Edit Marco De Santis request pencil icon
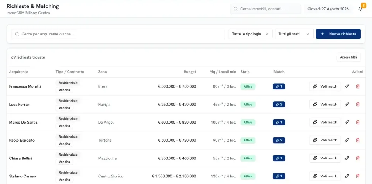Viewport: 372px width, 184px height. [x=347, y=122]
